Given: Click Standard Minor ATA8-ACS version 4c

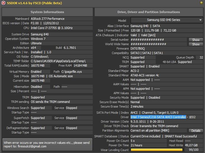Looking at the screenshot, I should click(145, 75).
